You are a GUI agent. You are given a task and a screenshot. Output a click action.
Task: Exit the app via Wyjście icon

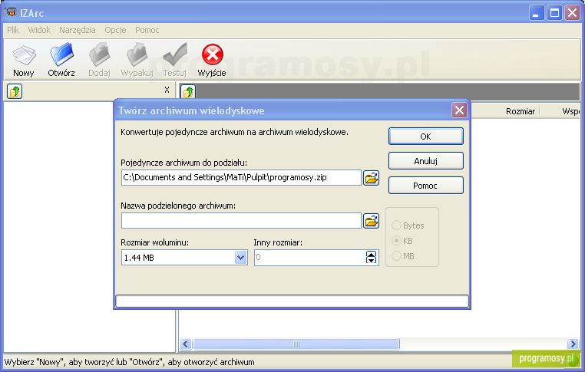click(x=212, y=60)
